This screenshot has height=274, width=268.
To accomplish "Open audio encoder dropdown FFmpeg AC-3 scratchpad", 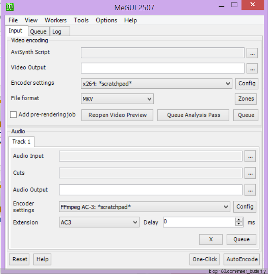I will [x=144, y=207].
